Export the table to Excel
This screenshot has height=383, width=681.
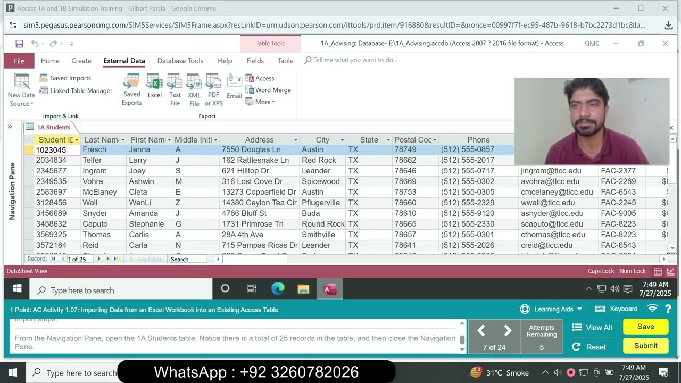(155, 86)
